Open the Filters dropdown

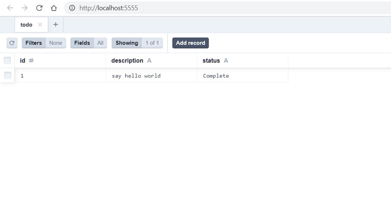point(44,43)
